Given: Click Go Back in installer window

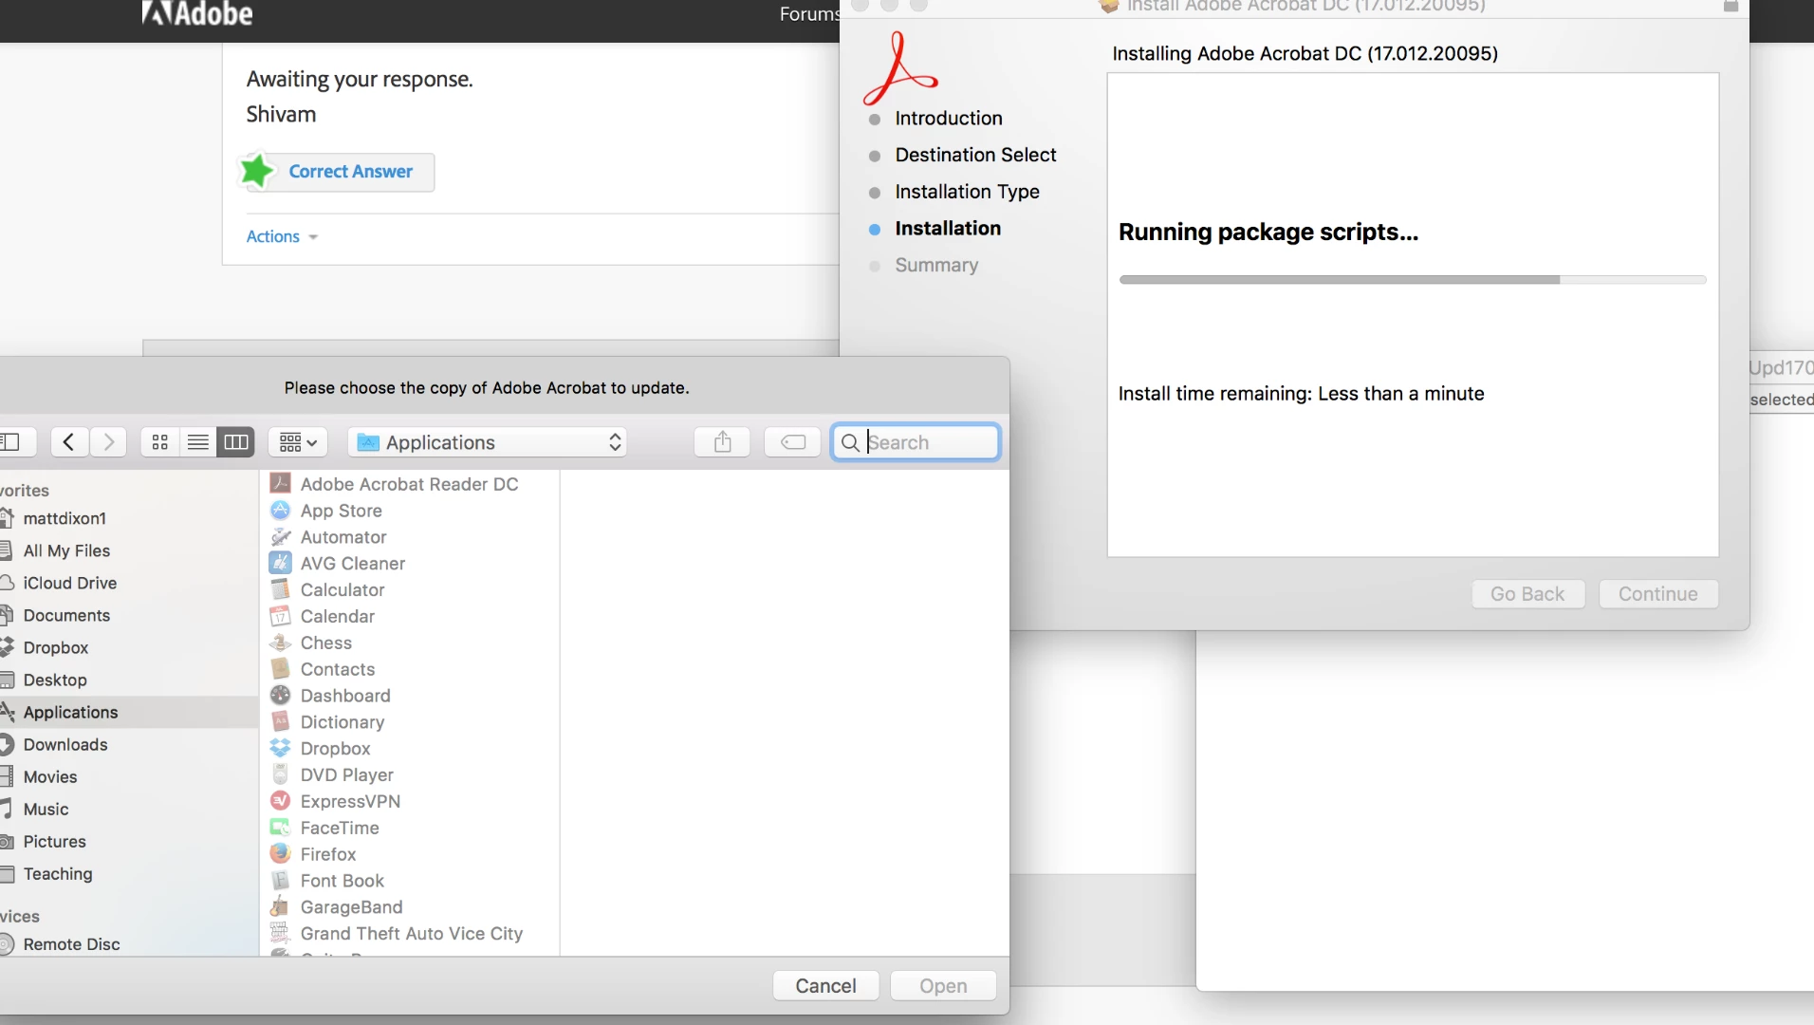Looking at the screenshot, I should pos(1527,594).
